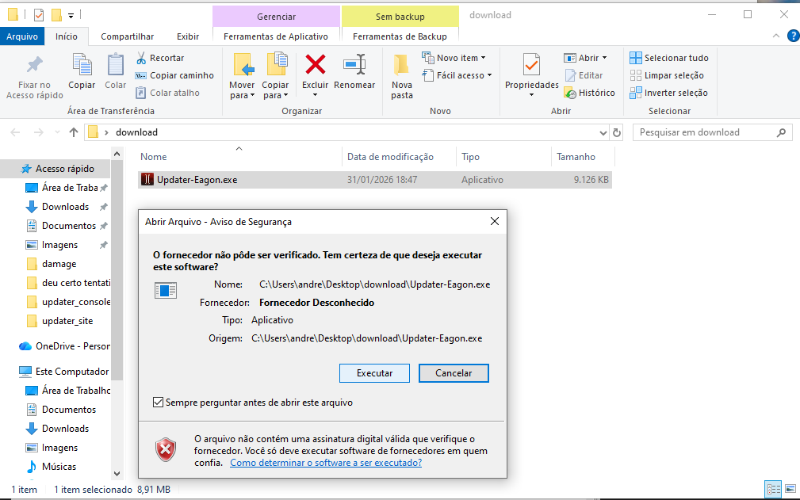Open the help question mark icon
The image size is (800, 500).
794,36
